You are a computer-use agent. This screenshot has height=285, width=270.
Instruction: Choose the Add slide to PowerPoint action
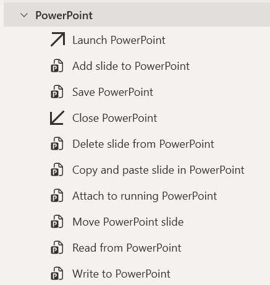131,66
